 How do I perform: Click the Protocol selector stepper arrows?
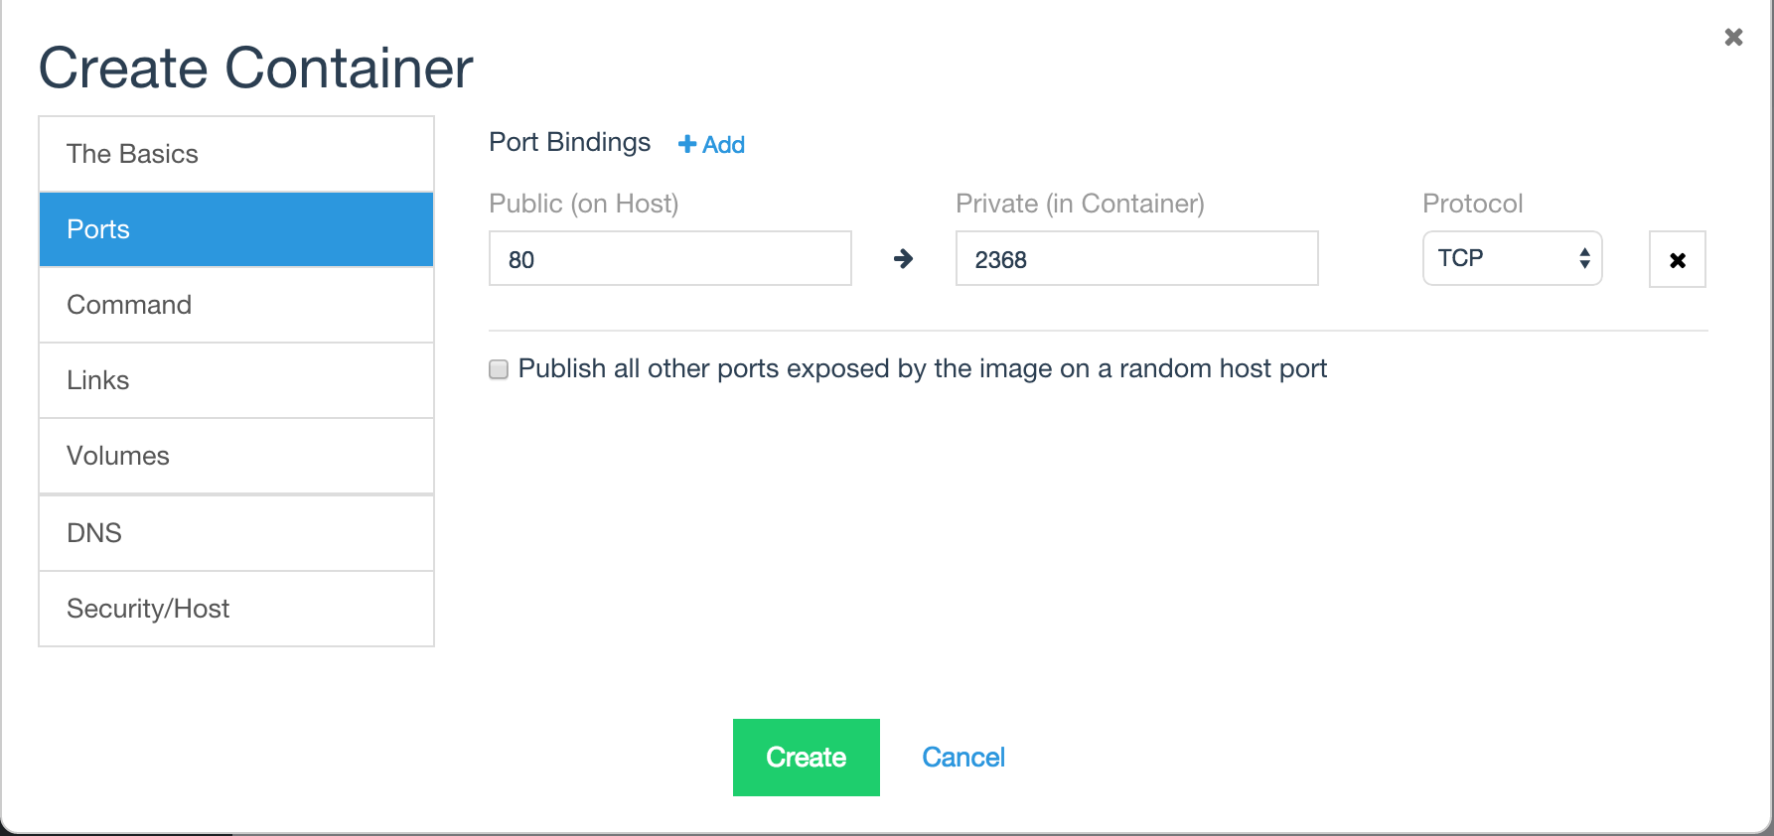tap(1584, 258)
